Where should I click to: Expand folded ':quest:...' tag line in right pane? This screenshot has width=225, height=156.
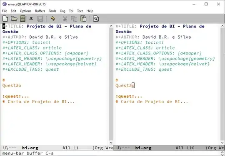(129, 97)
